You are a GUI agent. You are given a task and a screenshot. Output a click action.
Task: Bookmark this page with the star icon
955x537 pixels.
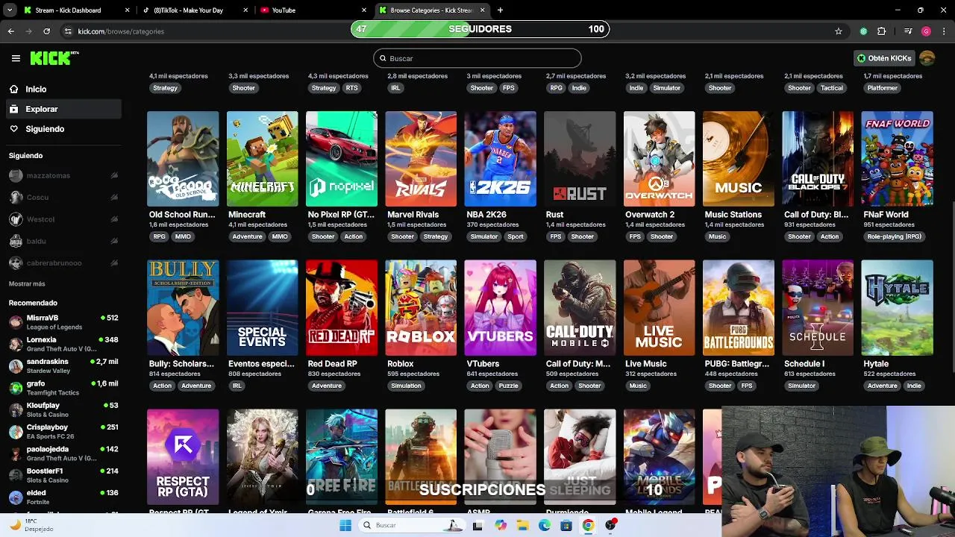tap(839, 31)
